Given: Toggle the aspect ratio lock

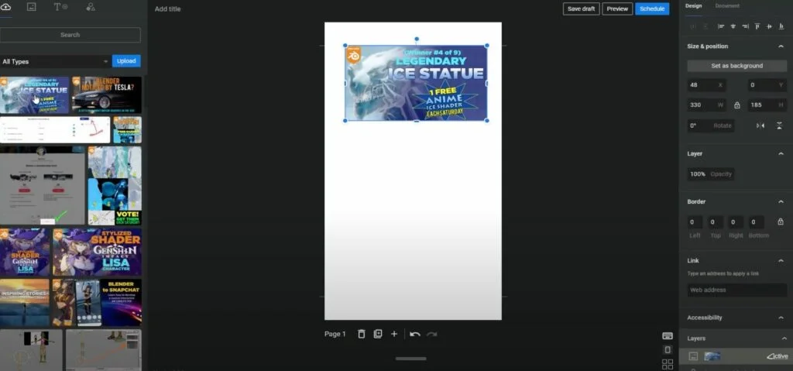Looking at the screenshot, I should coord(736,105).
